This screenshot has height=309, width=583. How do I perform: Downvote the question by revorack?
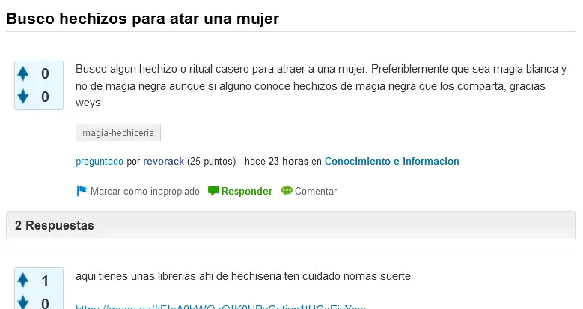click(23, 96)
